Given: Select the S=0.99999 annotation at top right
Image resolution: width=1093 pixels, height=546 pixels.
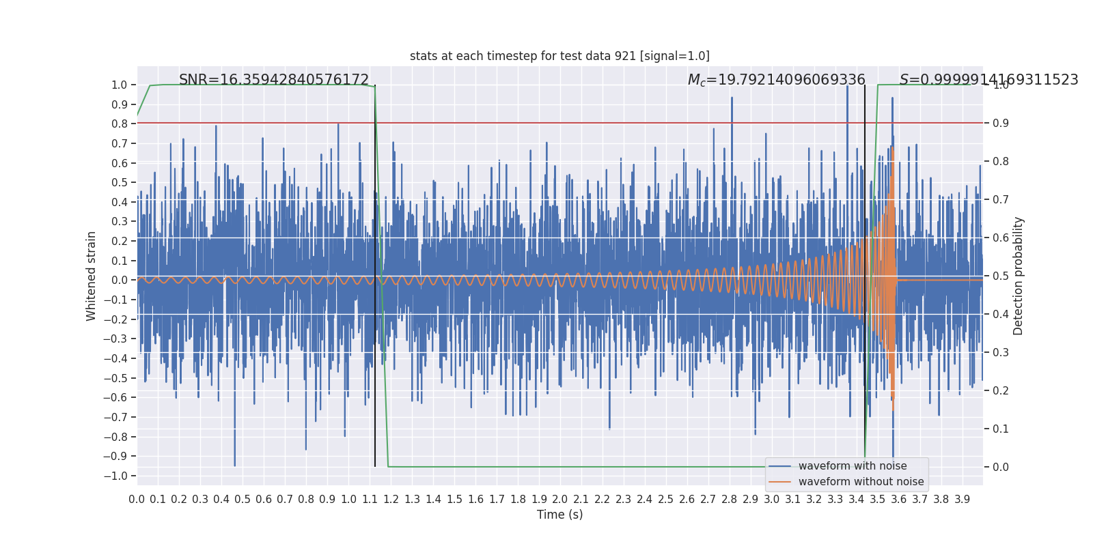Looking at the screenshot, I should 988,80.
